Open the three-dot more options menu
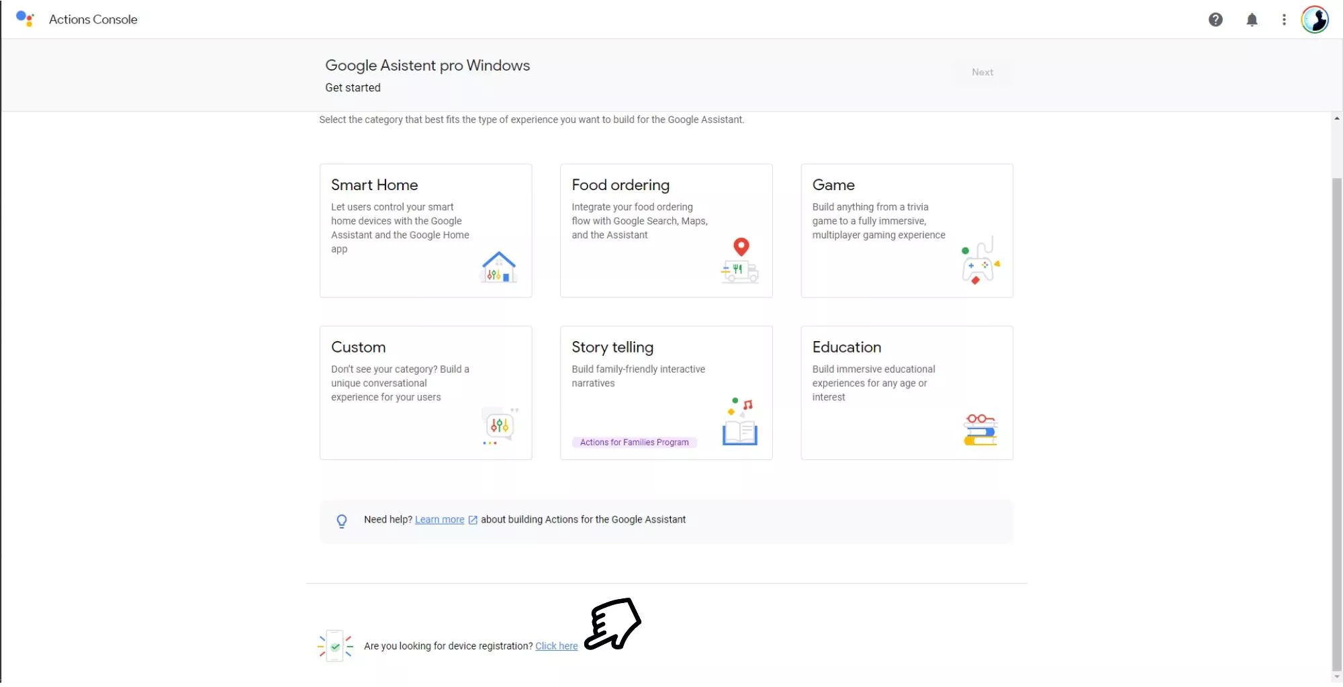 pos(1284,19)
